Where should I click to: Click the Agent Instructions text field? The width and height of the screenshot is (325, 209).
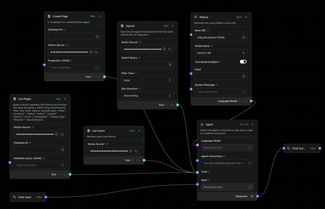tap(227, 163)
